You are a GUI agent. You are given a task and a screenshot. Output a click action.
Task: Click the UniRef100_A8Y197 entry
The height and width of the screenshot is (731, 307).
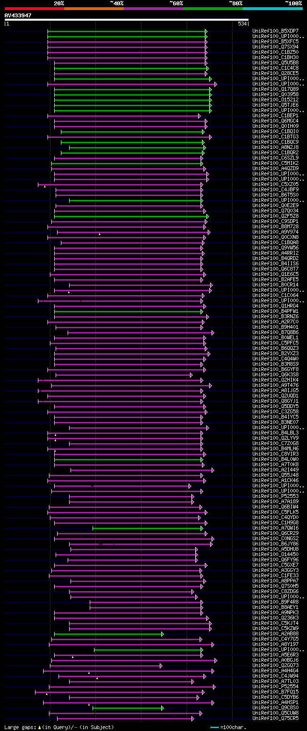275,644
